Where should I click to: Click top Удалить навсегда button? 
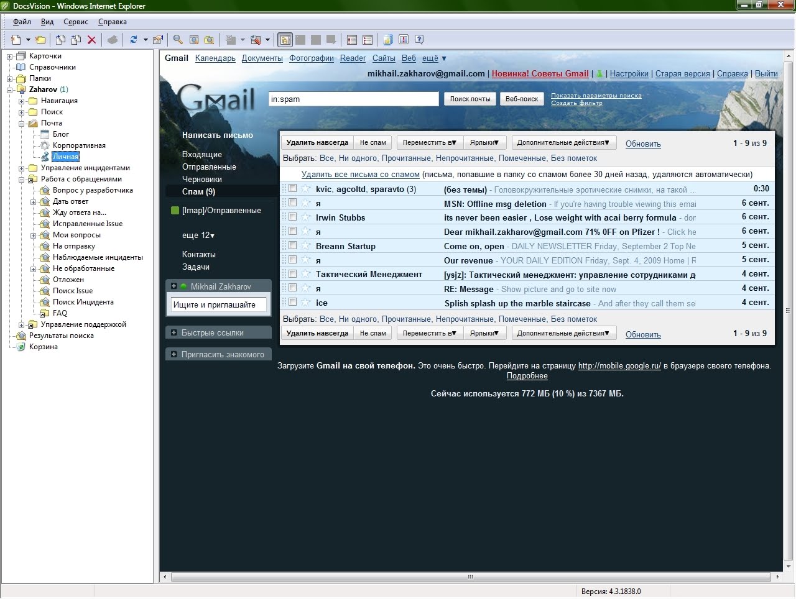tap(317, 143)
